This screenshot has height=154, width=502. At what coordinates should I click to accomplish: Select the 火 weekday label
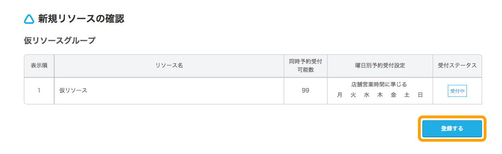pos(353,95)
